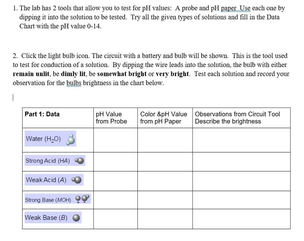Click the Strong Acid (HA) molecule icon
This screenshot has height=241, width=304.
(x=79, y=160)
